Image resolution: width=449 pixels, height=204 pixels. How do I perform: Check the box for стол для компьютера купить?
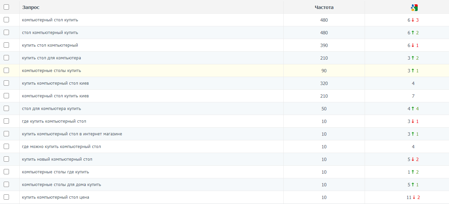tap(6, 108)
